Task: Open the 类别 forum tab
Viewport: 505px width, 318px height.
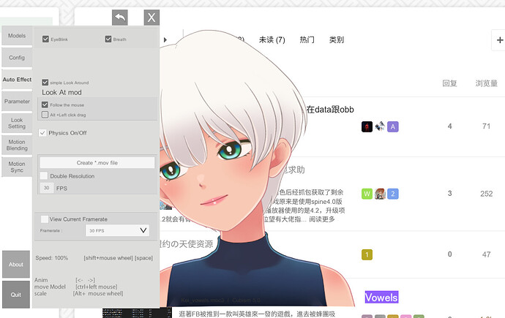Action: tap(337, 40)
